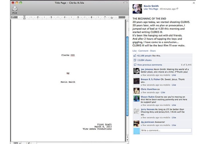Click Brevyn R. S. Fisher's avatar
Image resolution: width=206 pixels, height=144 pixels.
[x=137, y=81]
